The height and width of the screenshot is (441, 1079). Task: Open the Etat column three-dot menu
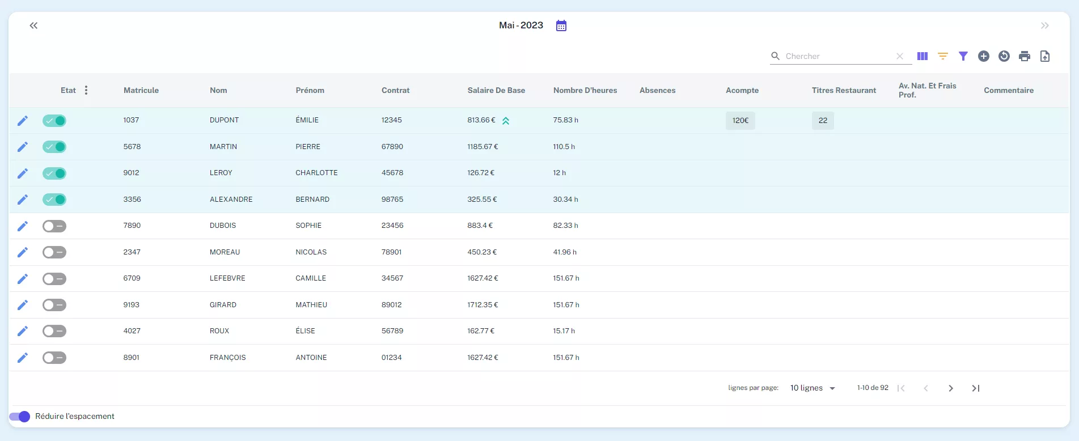86,90
